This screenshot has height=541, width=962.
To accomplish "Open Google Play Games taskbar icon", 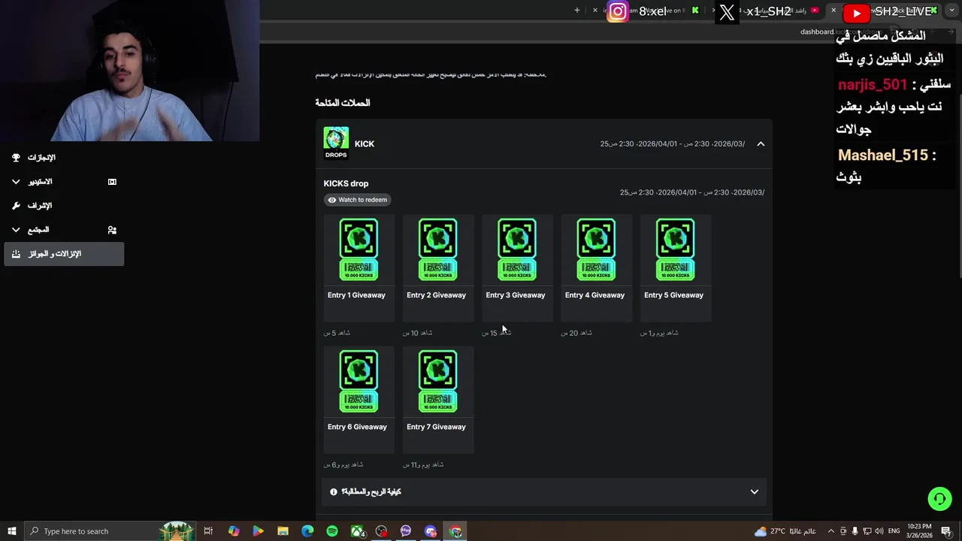I will (258, 531).
